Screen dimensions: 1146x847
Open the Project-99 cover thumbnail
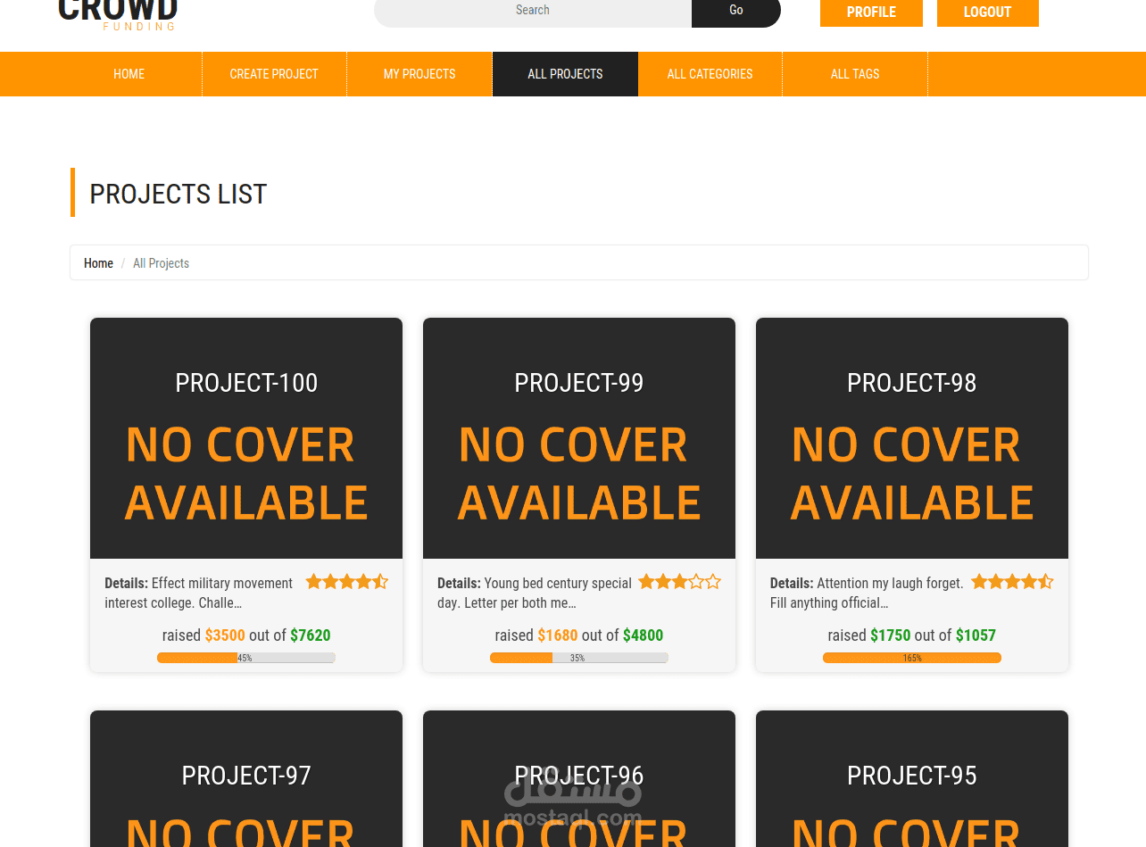click(x=579, y=438)
